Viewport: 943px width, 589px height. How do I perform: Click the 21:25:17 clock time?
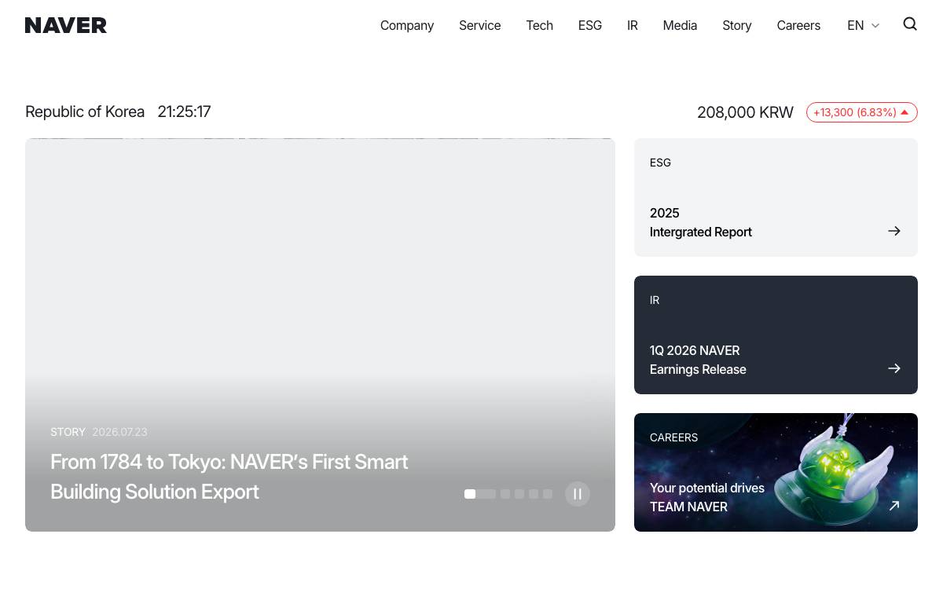point(184,112)
